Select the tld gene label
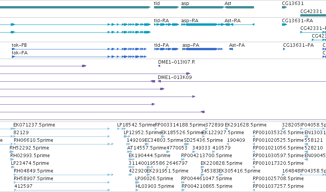Viewport: 326px width, 192px height. pyautogui.click(x=157, y=3)
